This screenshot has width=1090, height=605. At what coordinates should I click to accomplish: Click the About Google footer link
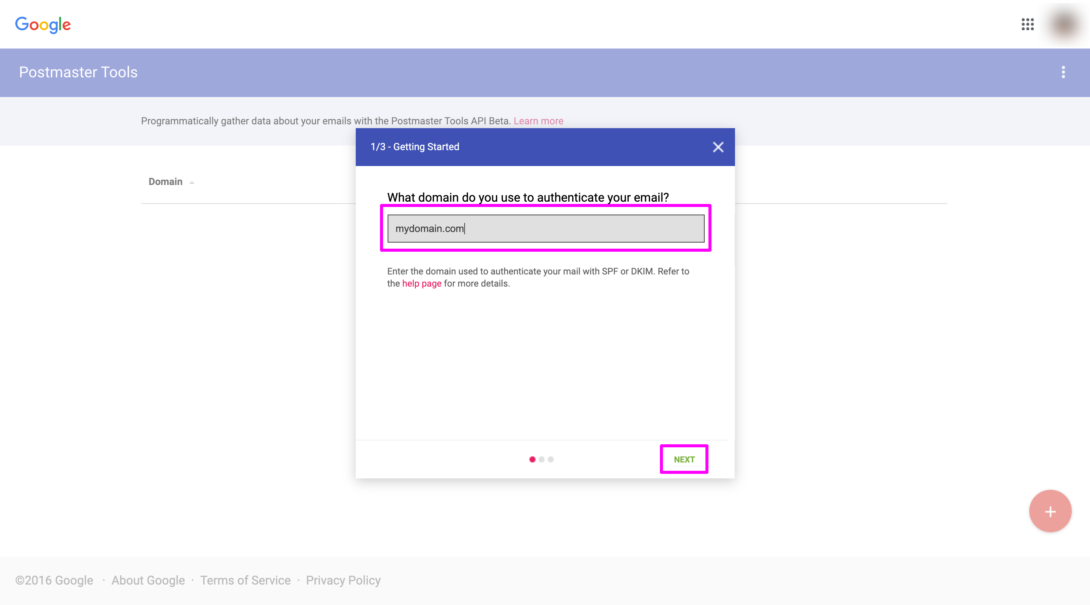148,580
